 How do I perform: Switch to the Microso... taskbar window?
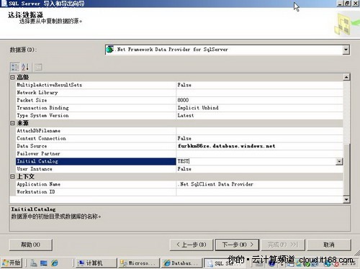(139, 263)
